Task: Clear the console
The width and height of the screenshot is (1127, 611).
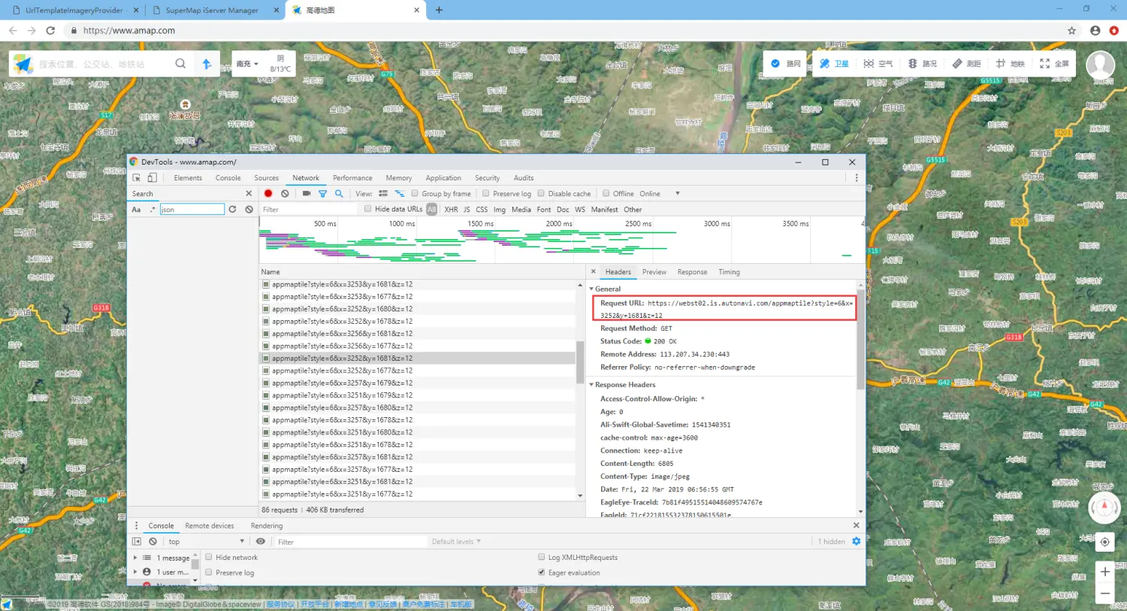Action: click(153, 541)
